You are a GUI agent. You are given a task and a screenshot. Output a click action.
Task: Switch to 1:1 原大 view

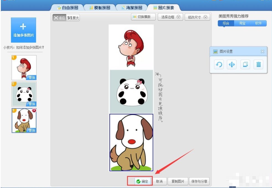pos(73,18)
